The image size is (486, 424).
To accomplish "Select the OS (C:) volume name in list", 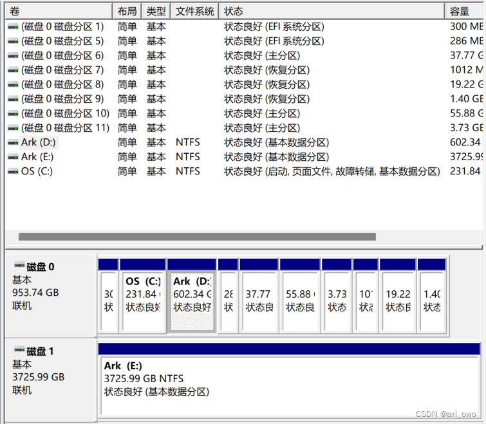I will pos(37,171).
